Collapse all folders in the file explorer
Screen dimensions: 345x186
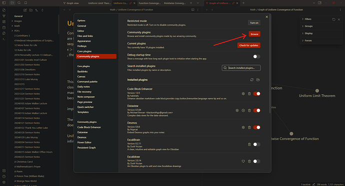tap(42, 10)
